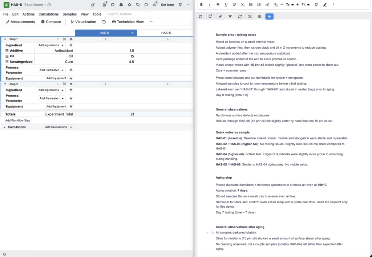Star this experiment as favorite
Image resolution: width=372 pixels, height=257 pixels.
coord(129,5)
